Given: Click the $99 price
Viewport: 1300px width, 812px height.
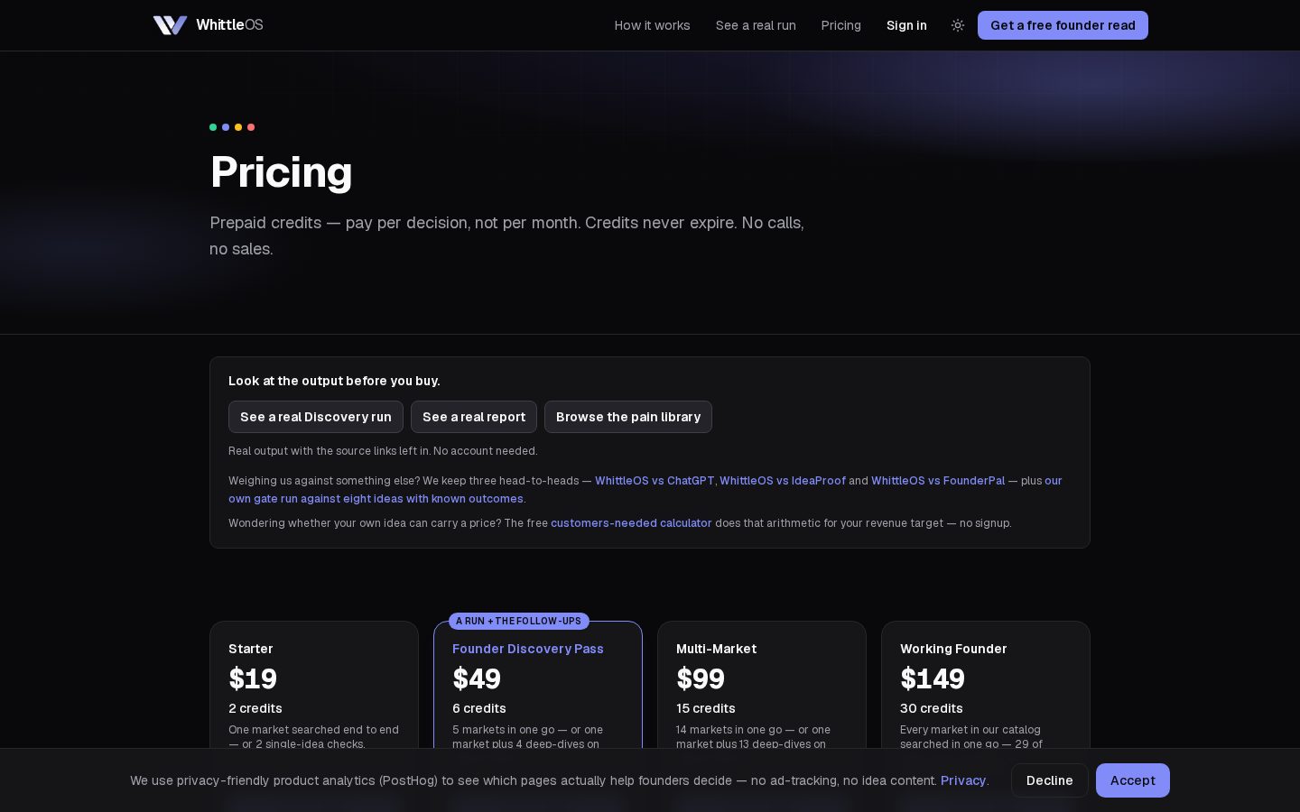Looking at the screenshot, I should point(701,678).
